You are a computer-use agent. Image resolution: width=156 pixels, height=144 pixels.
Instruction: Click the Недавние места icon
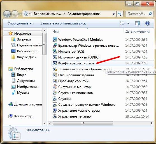(13, 45)
